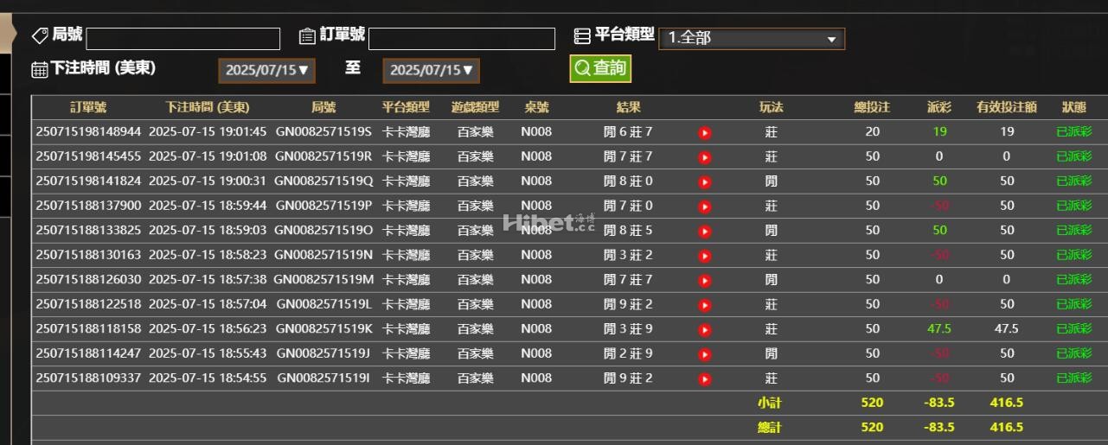Open the start date picker 2025/07/15
Image resolution: width=1108 pixels, height=445 pixels.
(266, 70)
